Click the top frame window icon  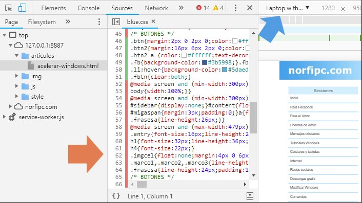click(13, 35)
